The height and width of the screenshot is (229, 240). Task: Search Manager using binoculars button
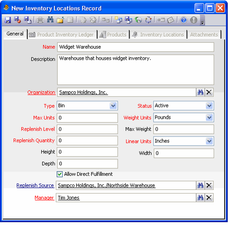(200, 198)
